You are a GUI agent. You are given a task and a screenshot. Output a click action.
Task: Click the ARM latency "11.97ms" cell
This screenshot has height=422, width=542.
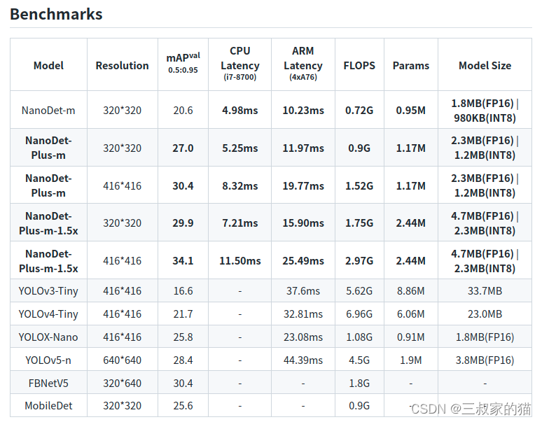303,148
